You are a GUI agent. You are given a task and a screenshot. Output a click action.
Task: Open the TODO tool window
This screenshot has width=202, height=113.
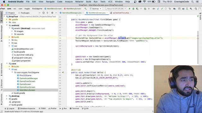click(42, 109)
